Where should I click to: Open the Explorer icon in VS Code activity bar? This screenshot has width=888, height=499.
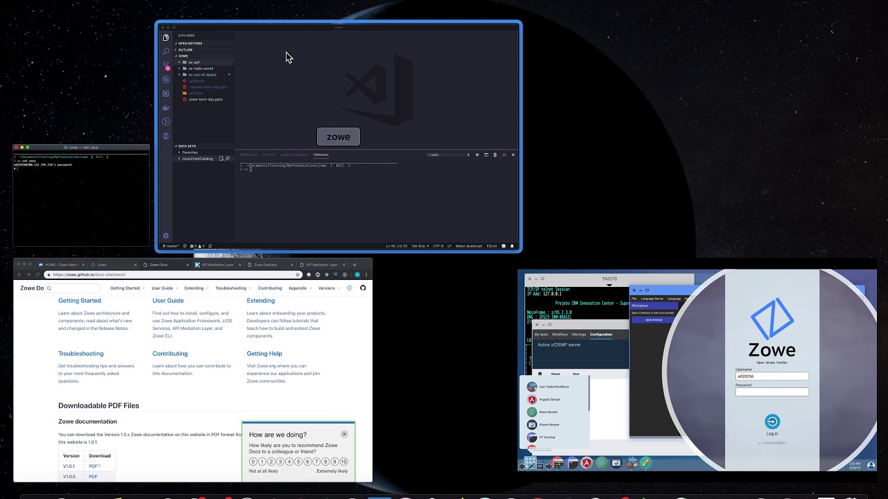point(166,37)
